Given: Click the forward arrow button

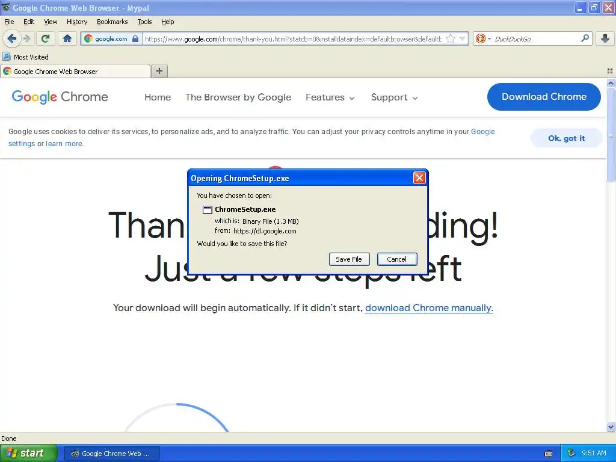Looking at the screenshot, I should (26, 38).
